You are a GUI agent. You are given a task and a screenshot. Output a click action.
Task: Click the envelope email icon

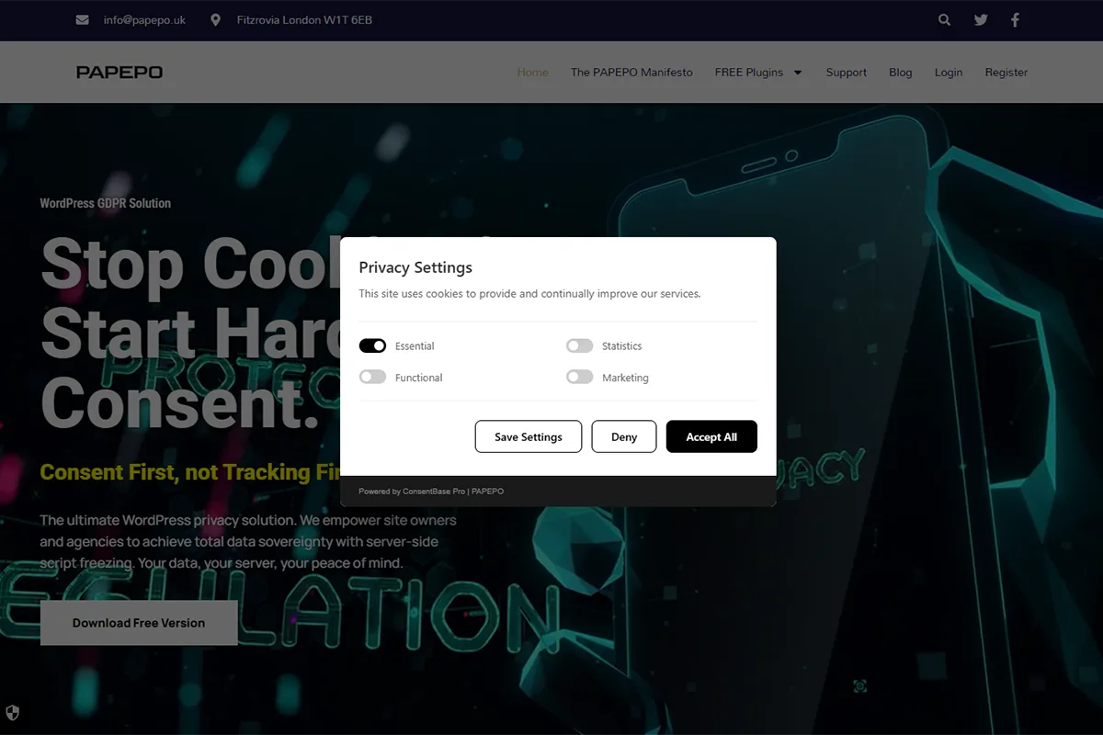click(83, 19)
